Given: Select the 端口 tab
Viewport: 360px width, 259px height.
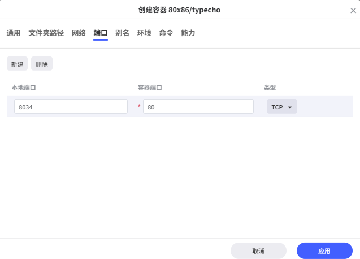Looking at the screenshot, I should tap(101, 33).
